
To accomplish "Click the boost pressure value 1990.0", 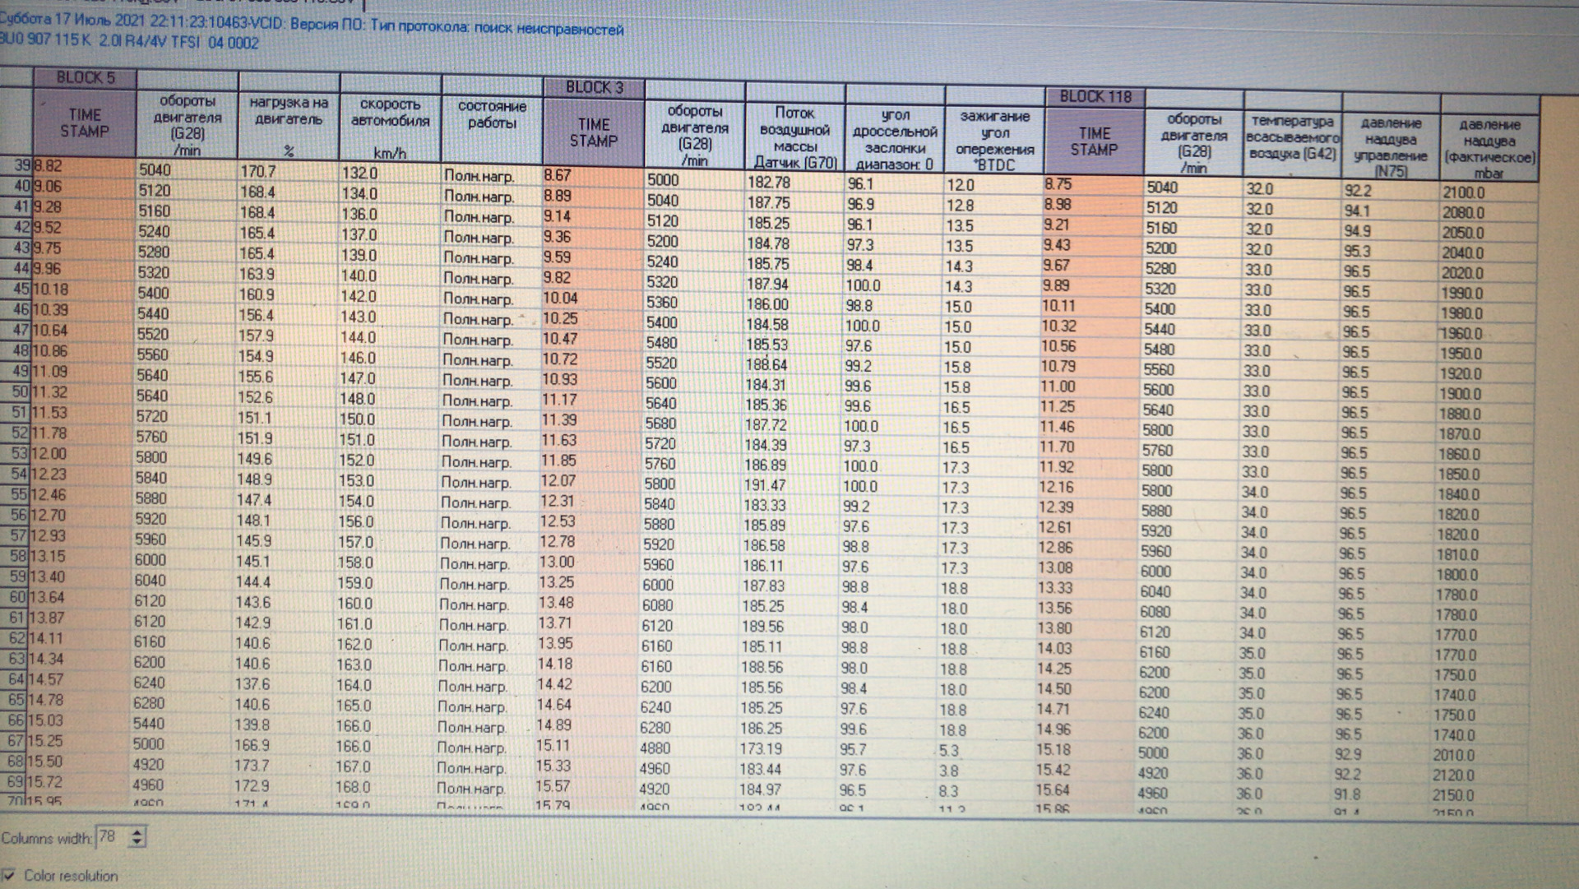I will (x=1461, y=293).
